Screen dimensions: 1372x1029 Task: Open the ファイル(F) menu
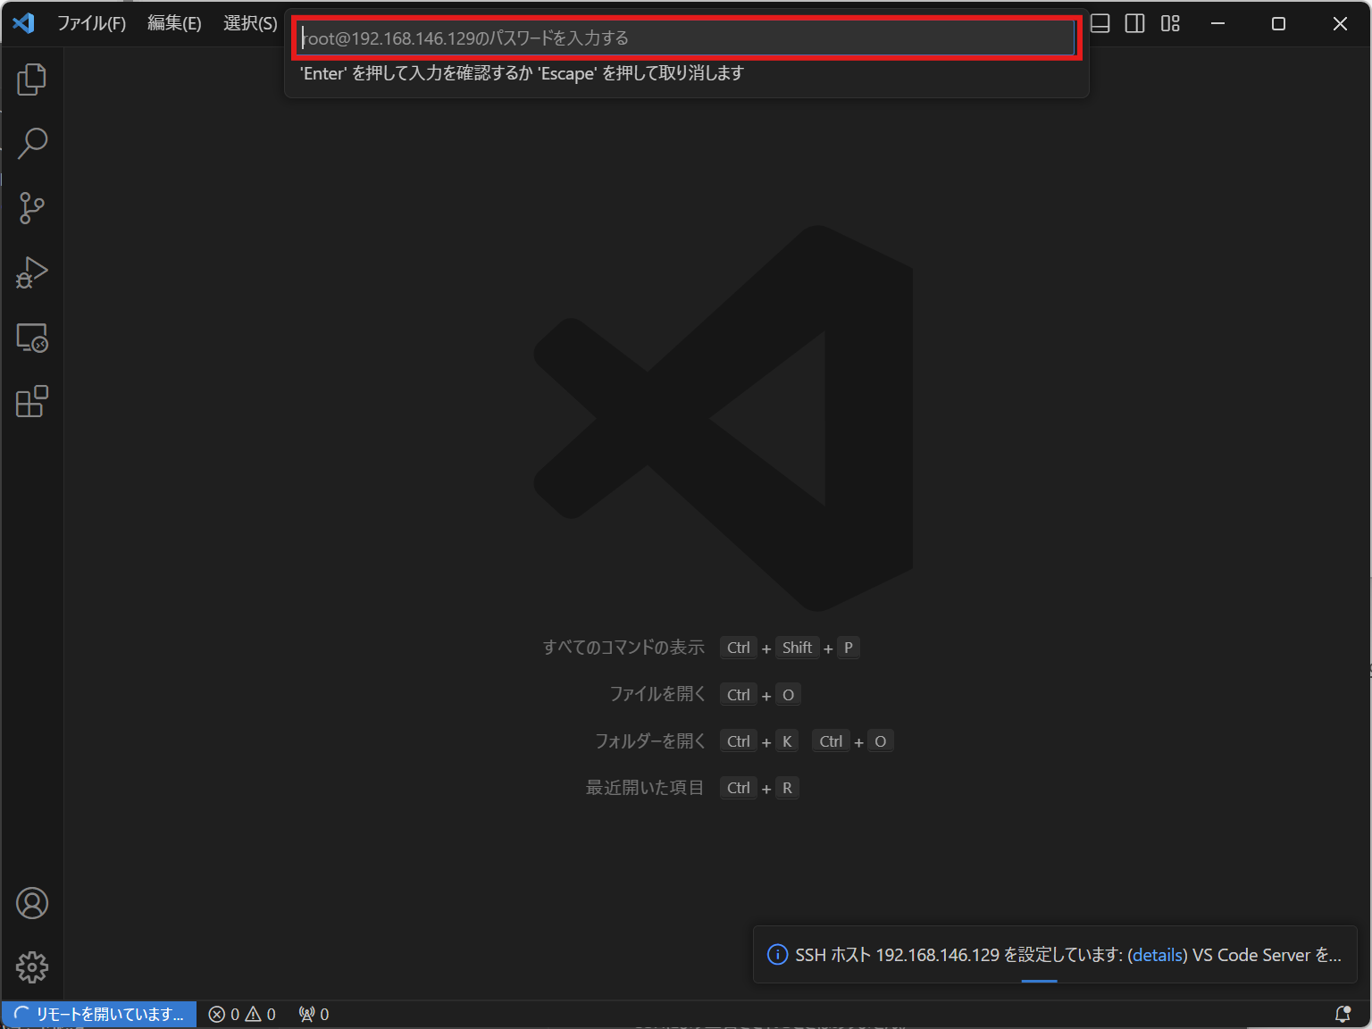click(92, 23)
